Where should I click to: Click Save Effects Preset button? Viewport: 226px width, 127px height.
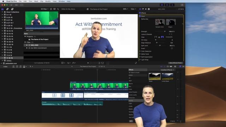click(176, 63)
